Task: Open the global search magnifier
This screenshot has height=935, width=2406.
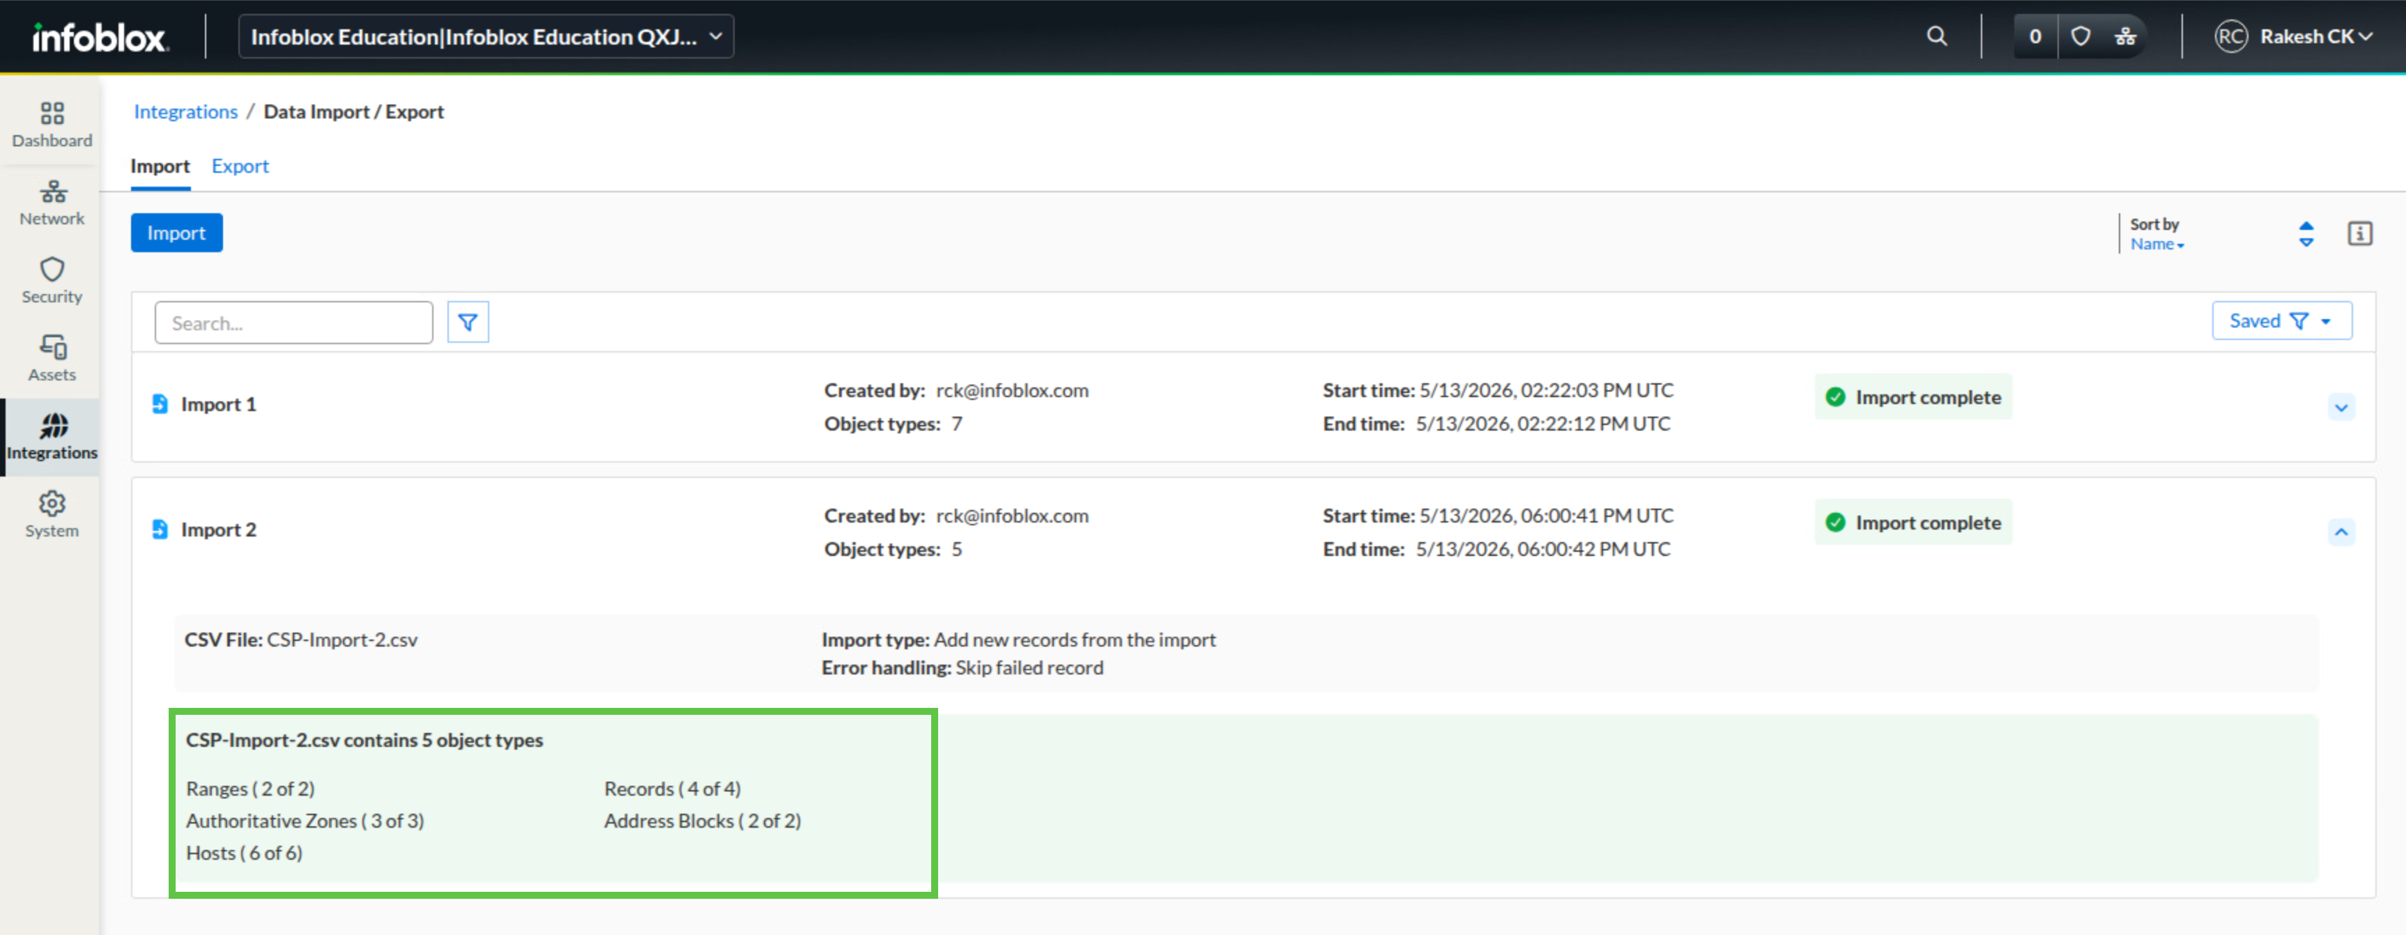Action: point(1936,36)
